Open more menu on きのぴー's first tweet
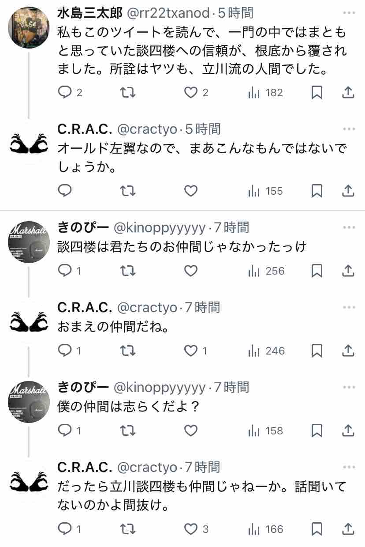This screenshot has width=365, height=547. pos(349,228)
